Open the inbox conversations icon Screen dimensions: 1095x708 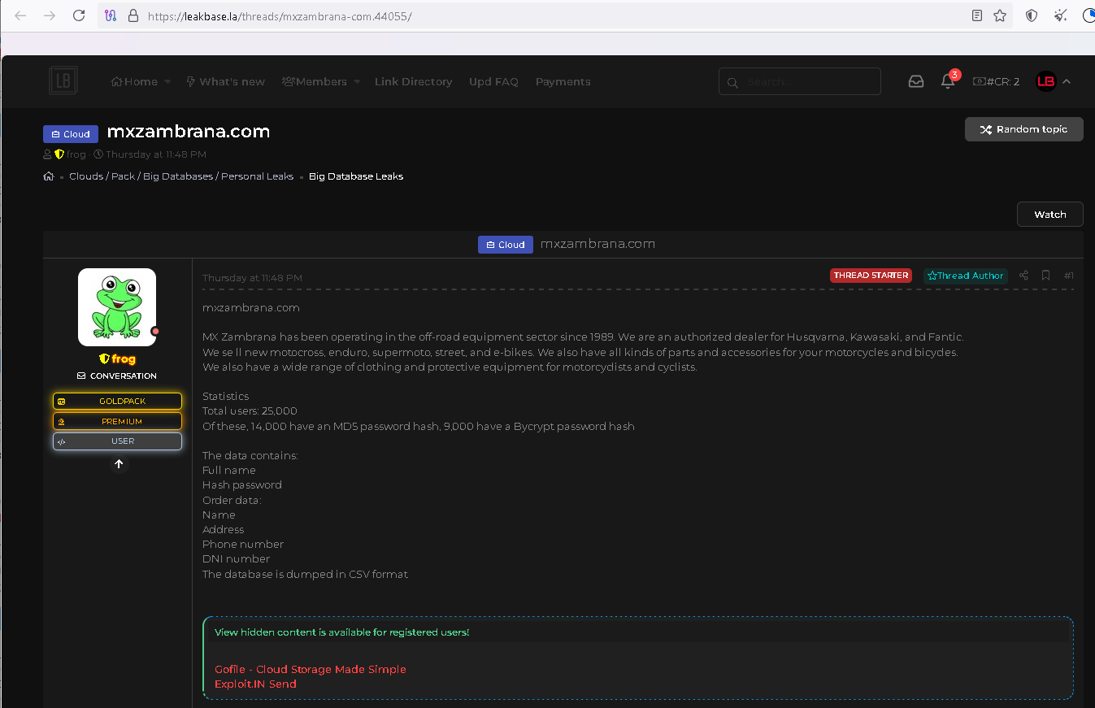point(916,81)
